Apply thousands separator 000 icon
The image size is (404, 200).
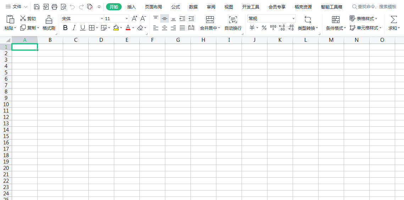point(273,28)
